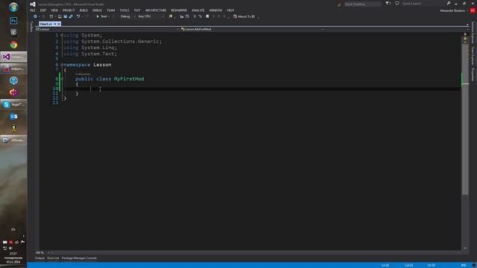Open the TEAM menu
The width and height of the screenshot is (477, 268).
(111, 10)
